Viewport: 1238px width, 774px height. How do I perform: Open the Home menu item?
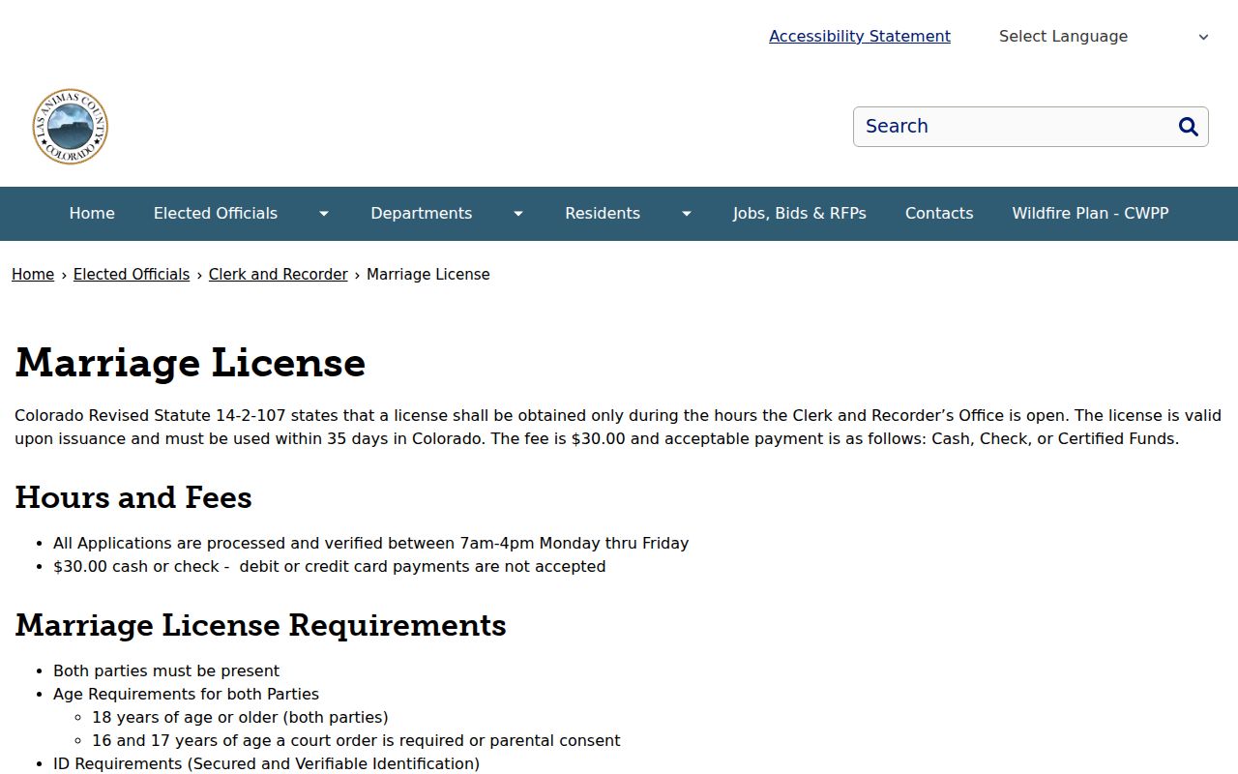[x=92, y=214]
